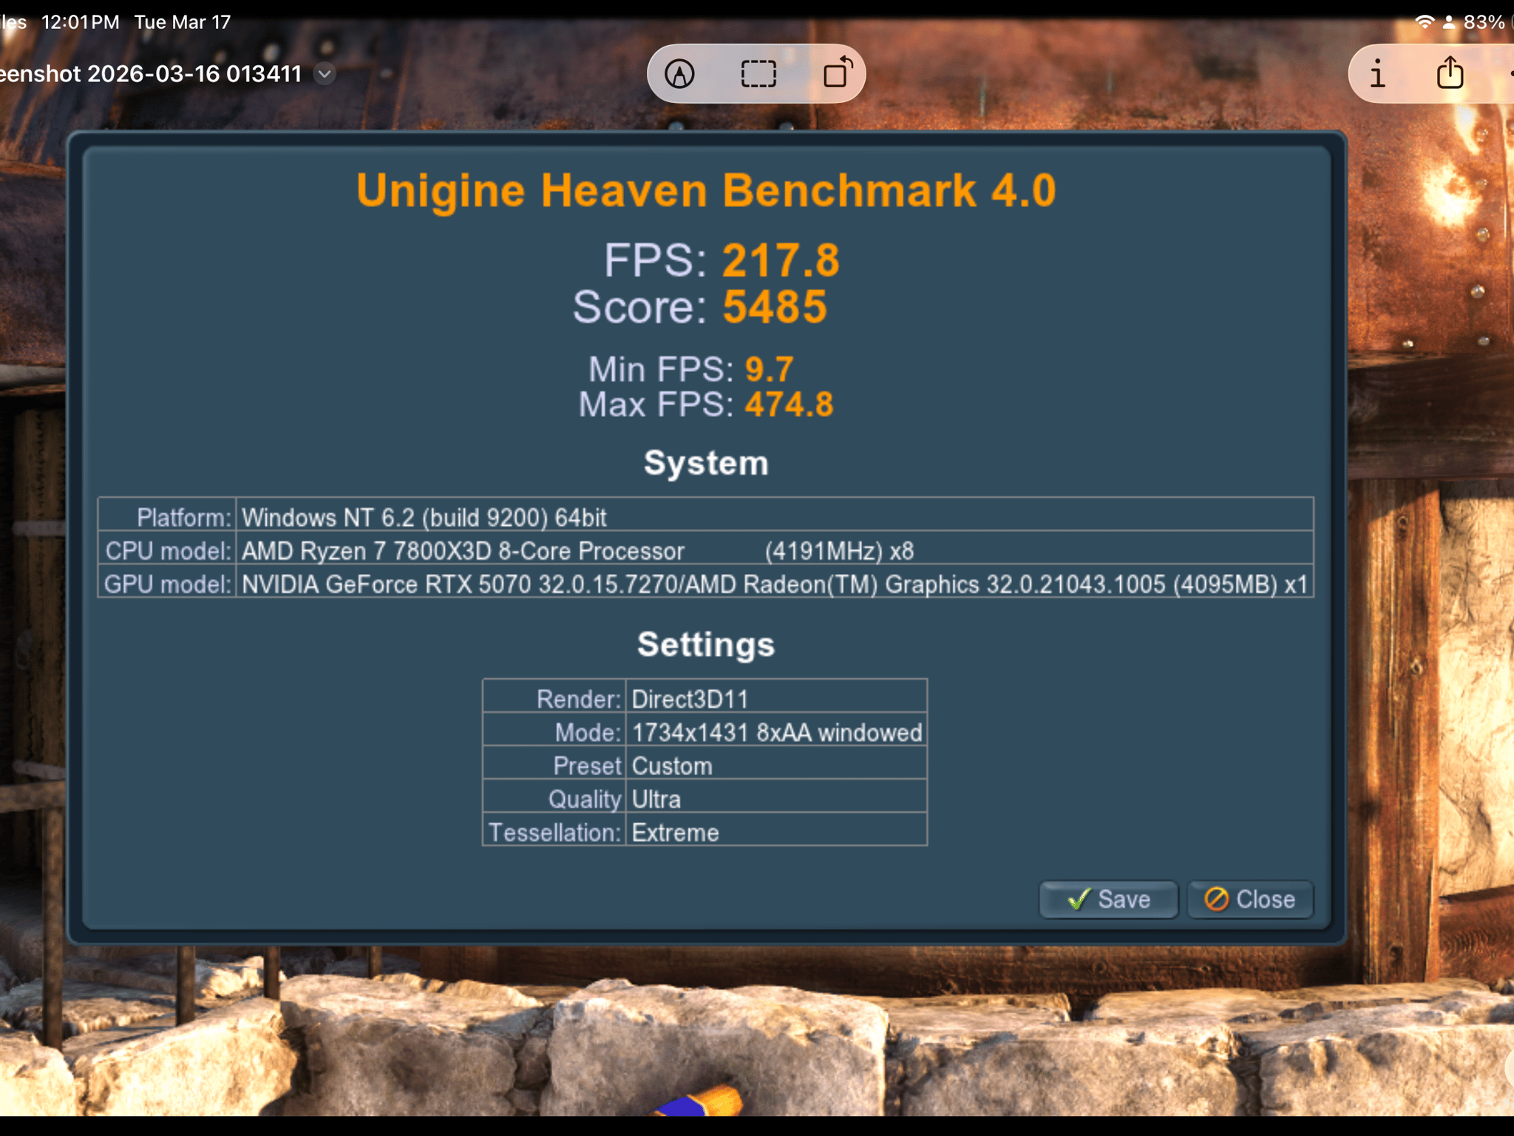Click the Windows NT 6.2 platform cell
Viewport: 1514px width, 1136px height.
(775, 515)
